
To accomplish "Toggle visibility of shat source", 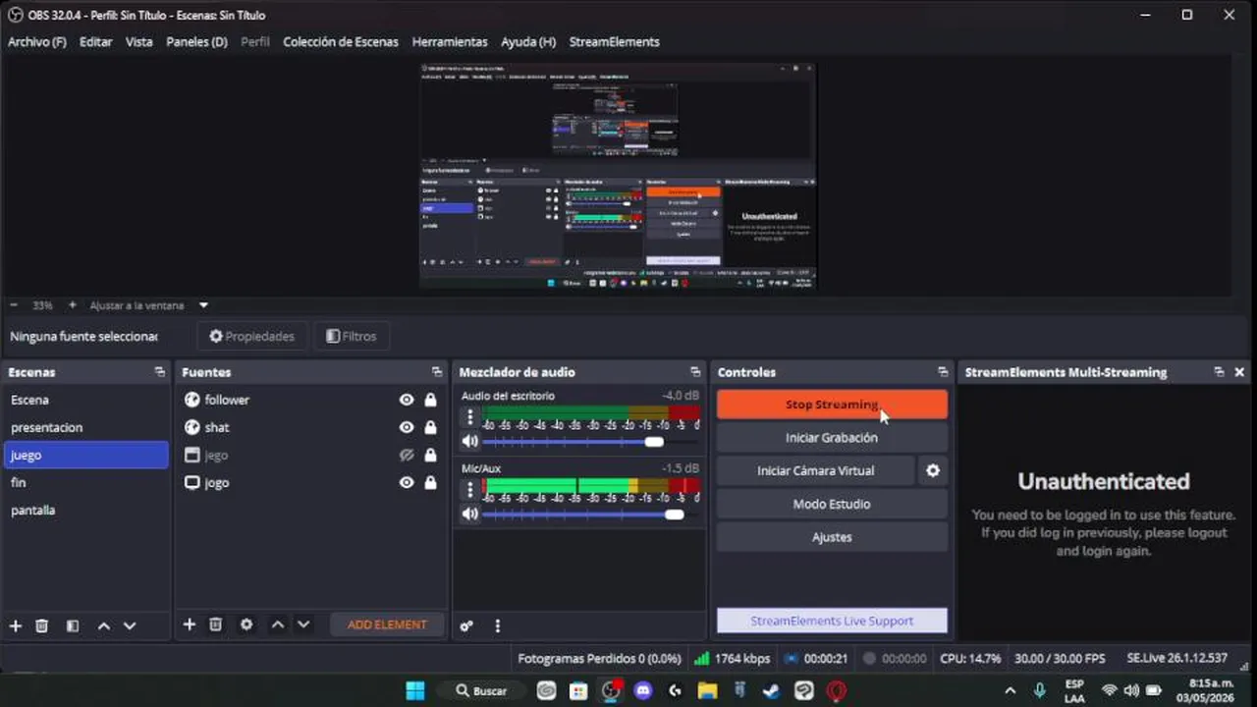I will 407,427.
